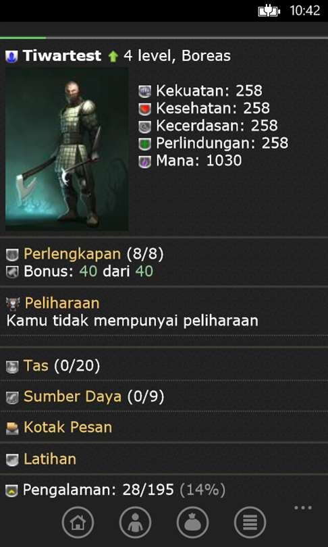Tap the green Perlindungan shield icon

(x=144, y=144)
